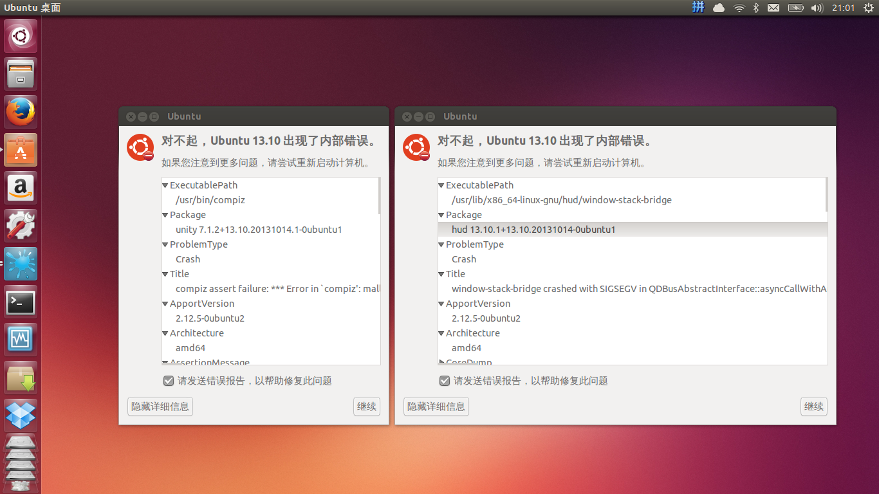Collapse ApportVersion in window-stack-bridge dialog
This screenshot has width=879, height=494.
coord(441,304)
